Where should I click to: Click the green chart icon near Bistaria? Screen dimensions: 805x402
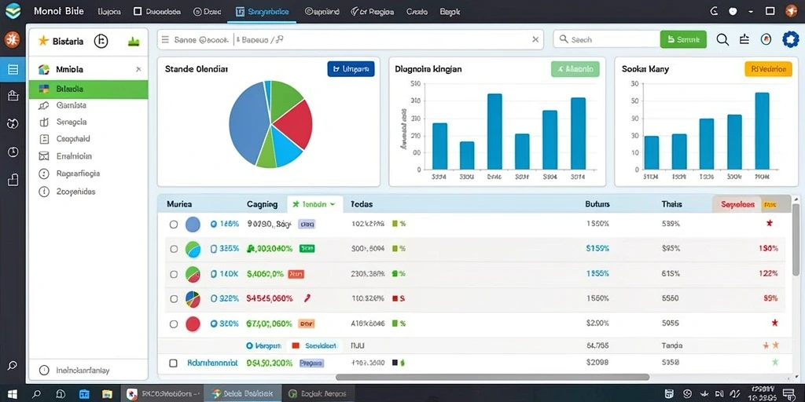pyautogui.click(x=134, y=42)
